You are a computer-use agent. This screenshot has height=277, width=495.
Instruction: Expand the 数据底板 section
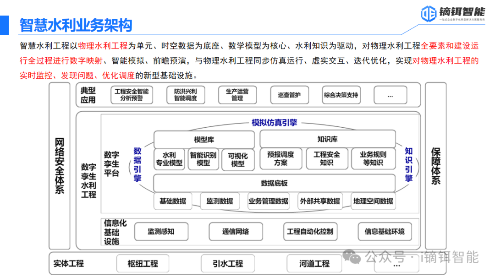pos(275,183)
